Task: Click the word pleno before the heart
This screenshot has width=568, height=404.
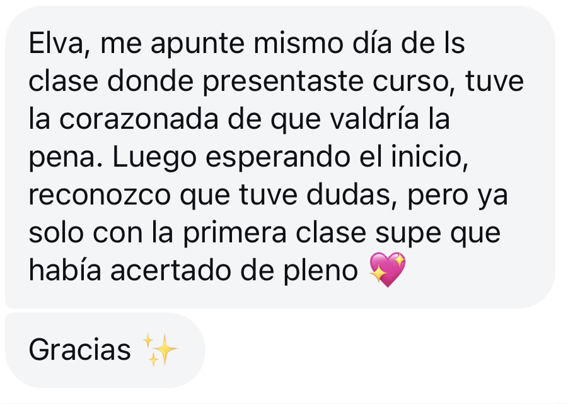Action: (321, 271)
